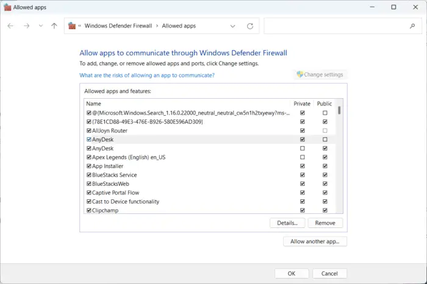Screen dimensions: 427x284
Task: Click the Up one level arrow
Action: (x=54, y=26)
